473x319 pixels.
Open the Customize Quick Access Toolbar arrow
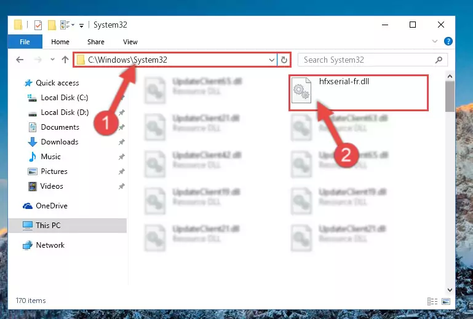click(81, 26)
